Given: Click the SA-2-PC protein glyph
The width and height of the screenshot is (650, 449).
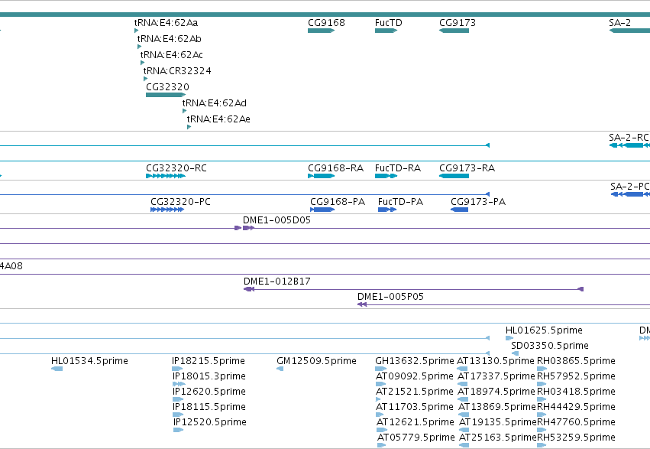Looking at the screenshot, I should (630, 194).
